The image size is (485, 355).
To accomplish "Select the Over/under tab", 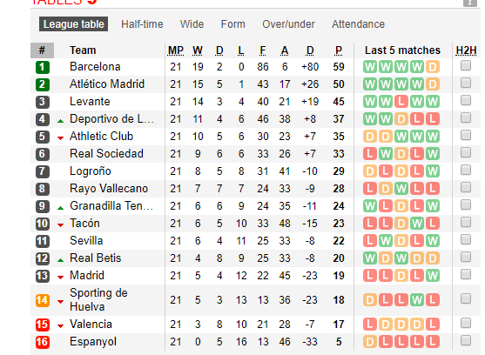I will point(288,24).
